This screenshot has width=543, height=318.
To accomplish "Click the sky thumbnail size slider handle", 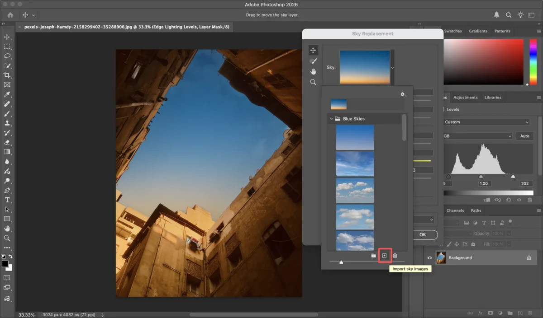I will [x=341, y=262].
